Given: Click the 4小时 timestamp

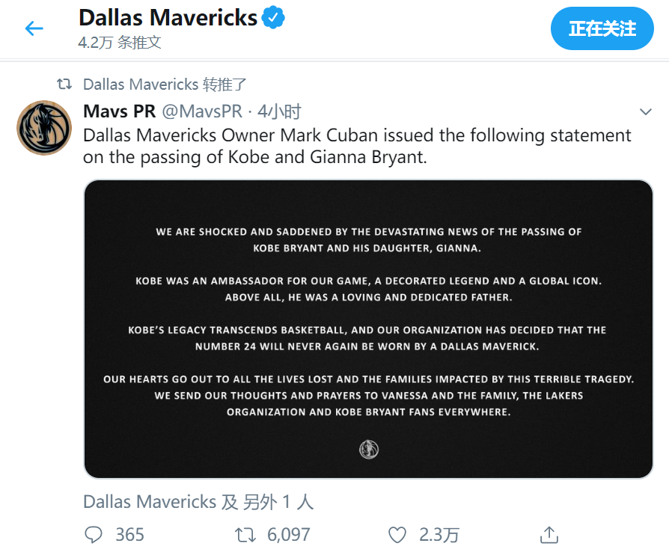Looking at the screenshot, I should pos(279,111).
